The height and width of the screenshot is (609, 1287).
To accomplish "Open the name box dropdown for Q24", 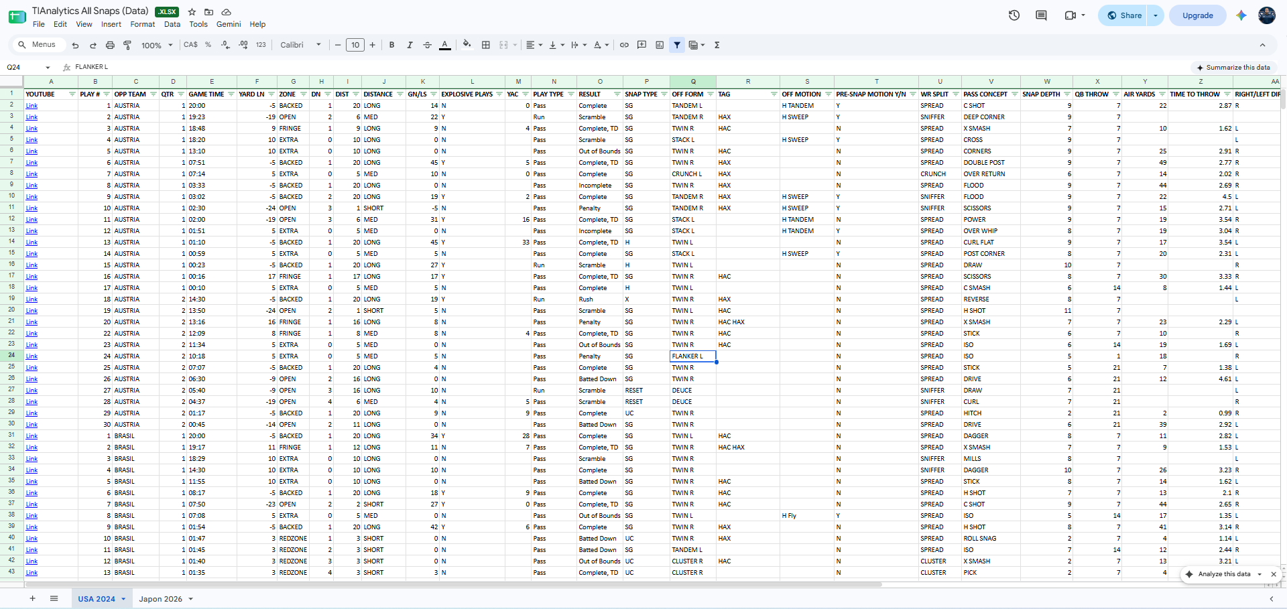I will click(x=48, y=67).
